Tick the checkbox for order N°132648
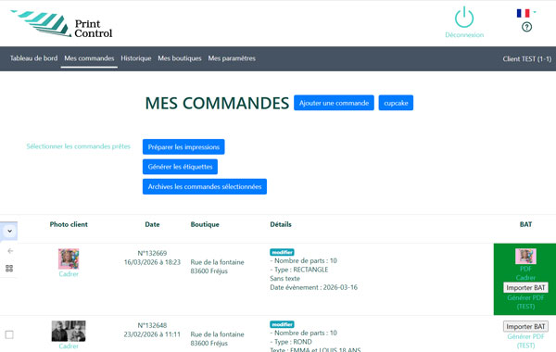Viewport: 556px width, 352px height. tap(9, 334)
